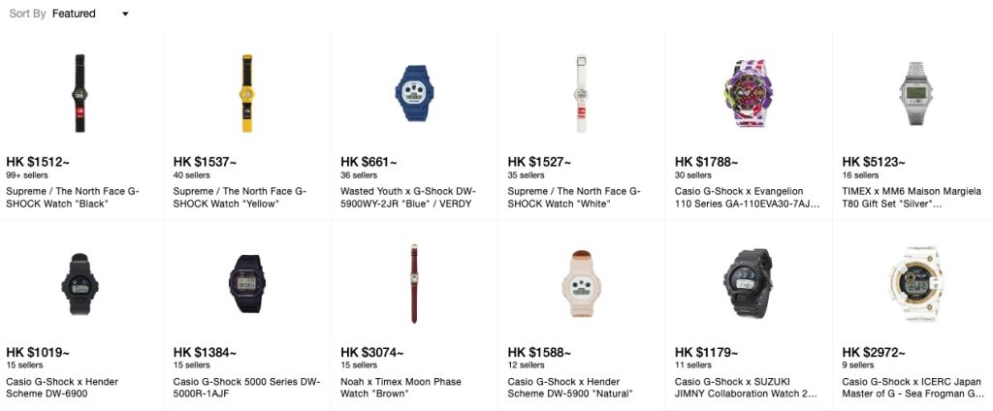
Task: Click the white Supreme North Face watch image
Action: pos(582,92)
